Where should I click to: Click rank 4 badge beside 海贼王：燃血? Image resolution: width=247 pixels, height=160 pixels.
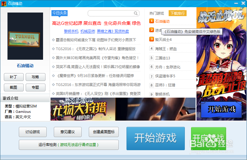point(152,48)
